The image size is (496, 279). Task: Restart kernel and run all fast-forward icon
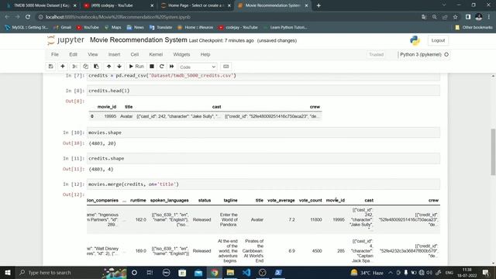click(x=172, y=67)
